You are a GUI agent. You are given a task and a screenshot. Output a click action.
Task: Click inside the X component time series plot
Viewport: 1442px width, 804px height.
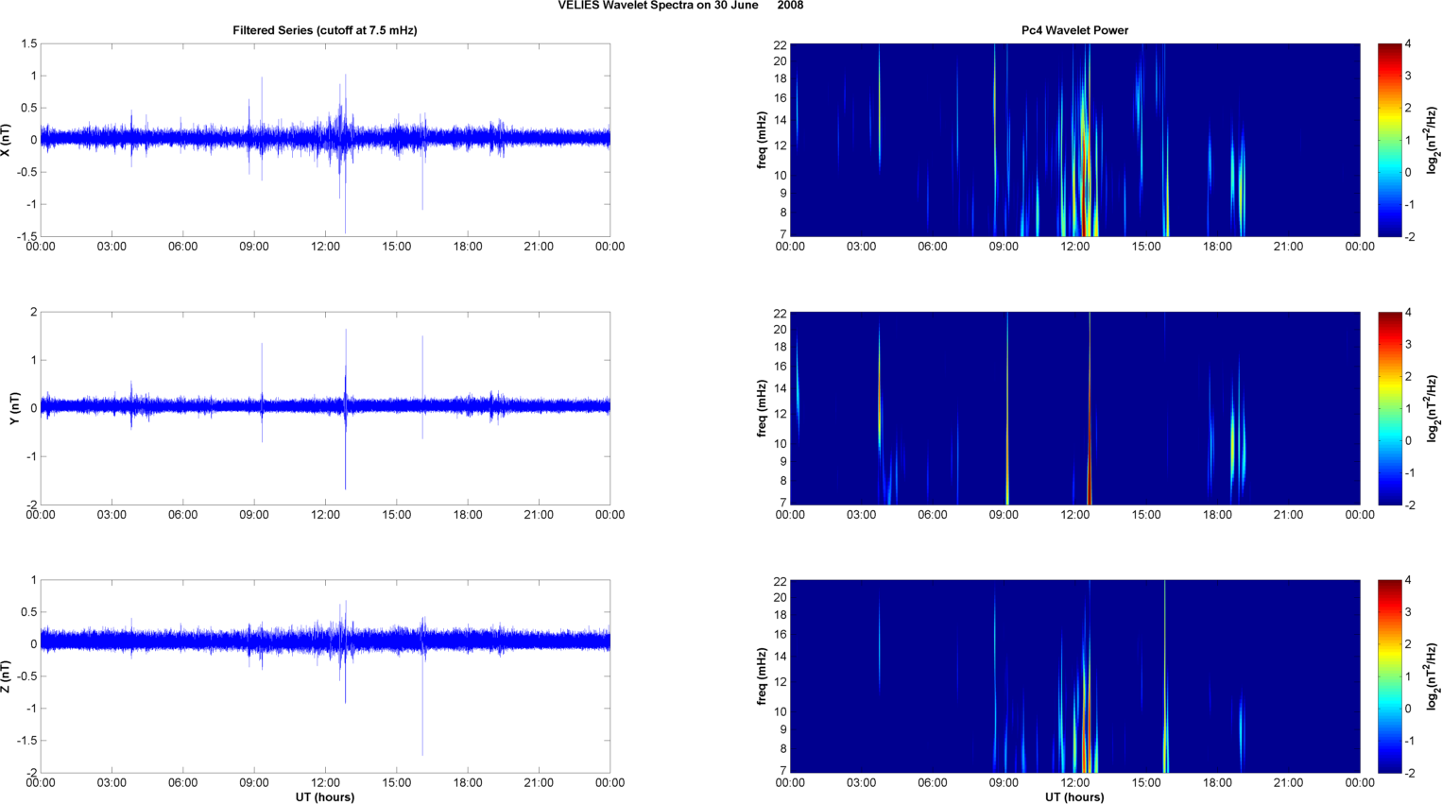click(x=324, y=140)
